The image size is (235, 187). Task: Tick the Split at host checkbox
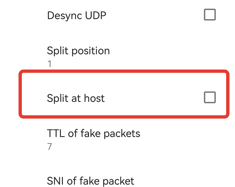coord(210,98)
